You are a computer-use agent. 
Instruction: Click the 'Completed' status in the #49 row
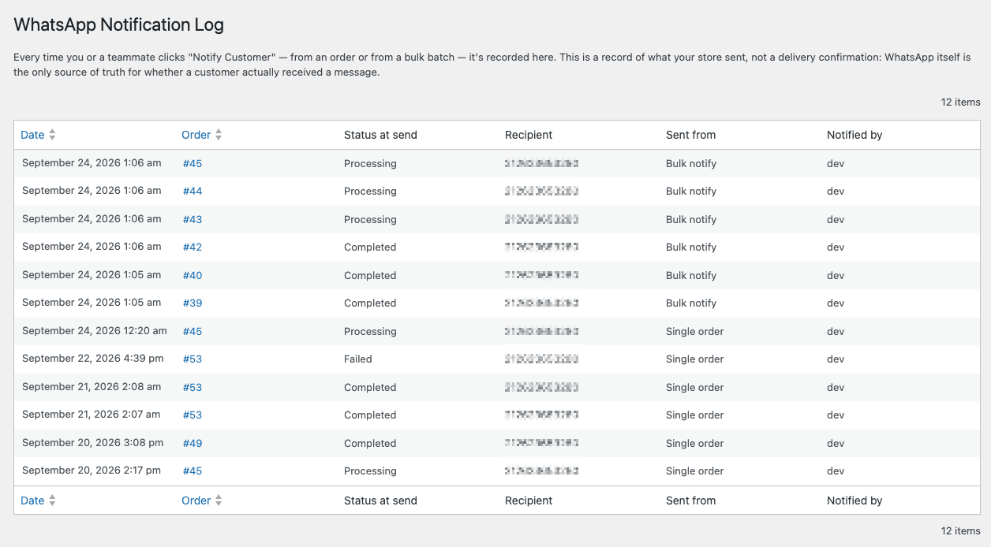[370, 443]
